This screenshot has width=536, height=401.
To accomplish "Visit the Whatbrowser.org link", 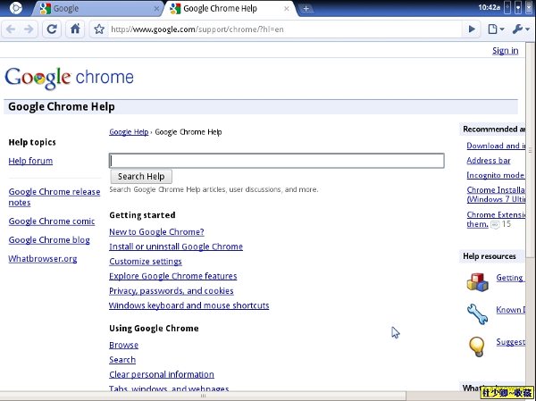I will click(43, 258).
